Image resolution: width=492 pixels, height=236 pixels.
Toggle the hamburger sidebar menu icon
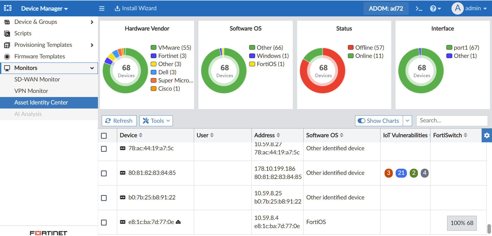(102, 8)
